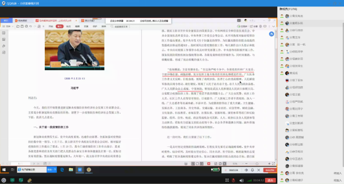Select first page layout view mode in status bar

(193, 164)
